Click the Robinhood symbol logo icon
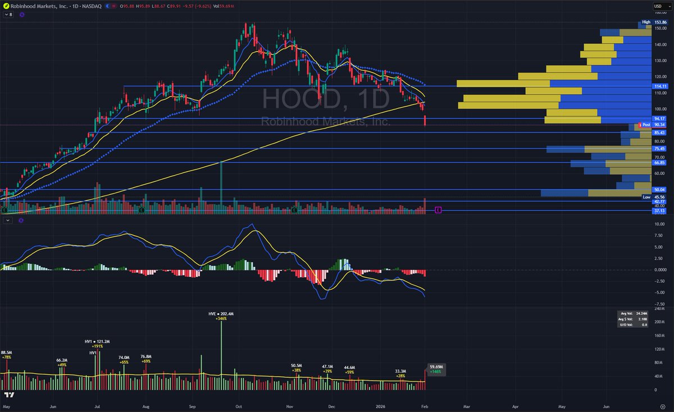 [x=6, y=6]
